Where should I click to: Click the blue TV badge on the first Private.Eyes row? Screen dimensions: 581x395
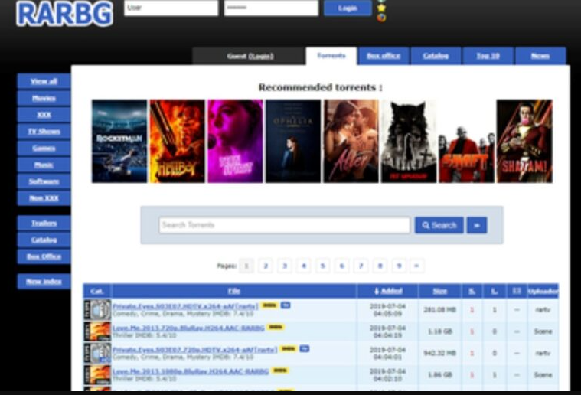[x=285, y=305]
